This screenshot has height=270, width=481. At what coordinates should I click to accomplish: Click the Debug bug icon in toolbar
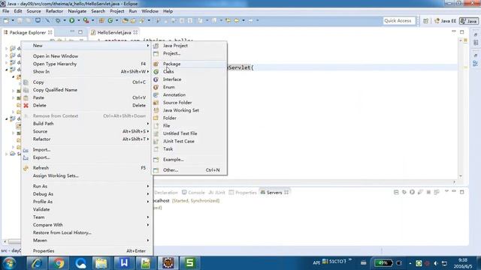click(58, 20)
